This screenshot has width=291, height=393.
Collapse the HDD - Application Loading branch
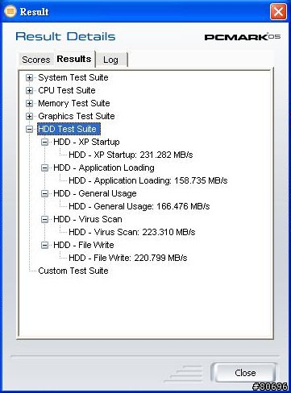(x=44, y=168)
